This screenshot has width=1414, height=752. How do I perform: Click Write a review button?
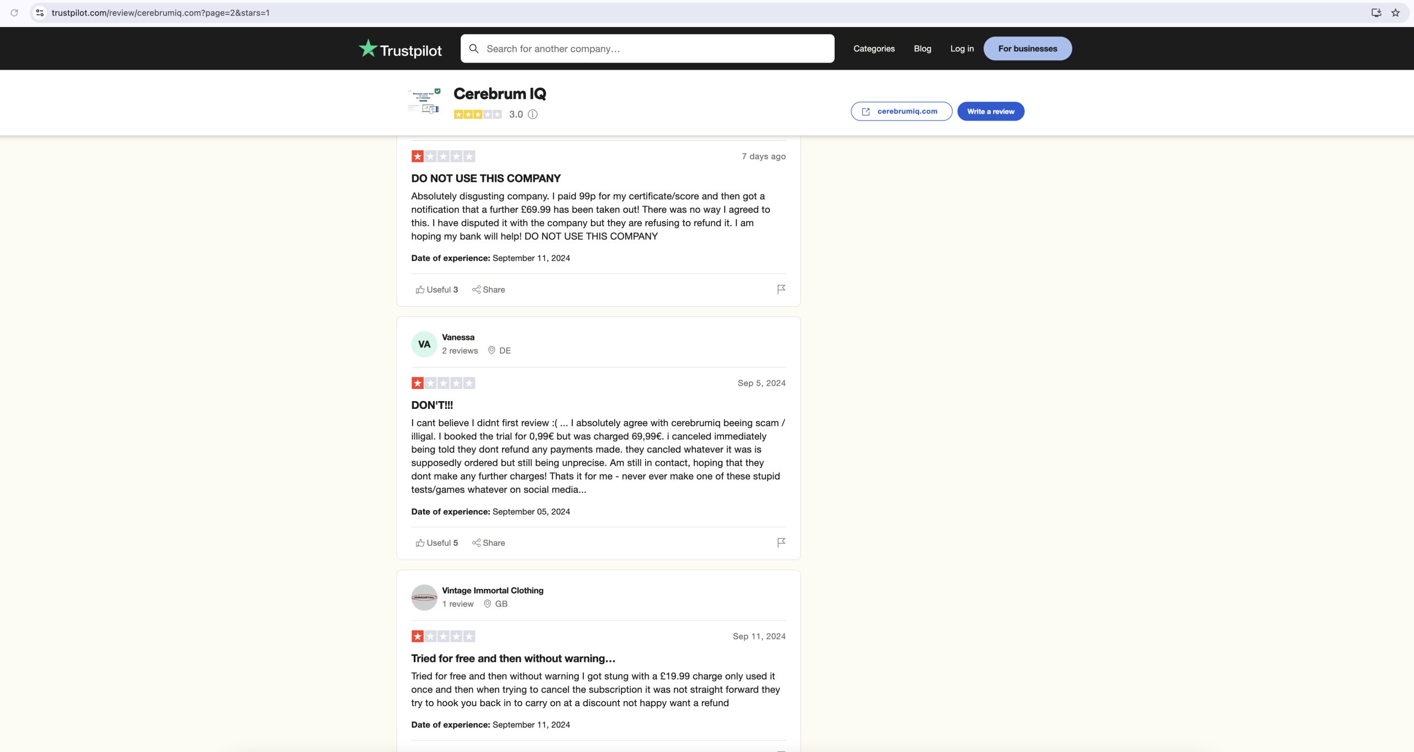tap(990, 111)
